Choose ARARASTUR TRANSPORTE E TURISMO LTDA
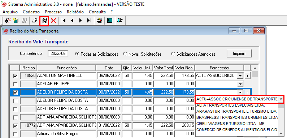This screenshot has width=287, height=138. (237, 111)
